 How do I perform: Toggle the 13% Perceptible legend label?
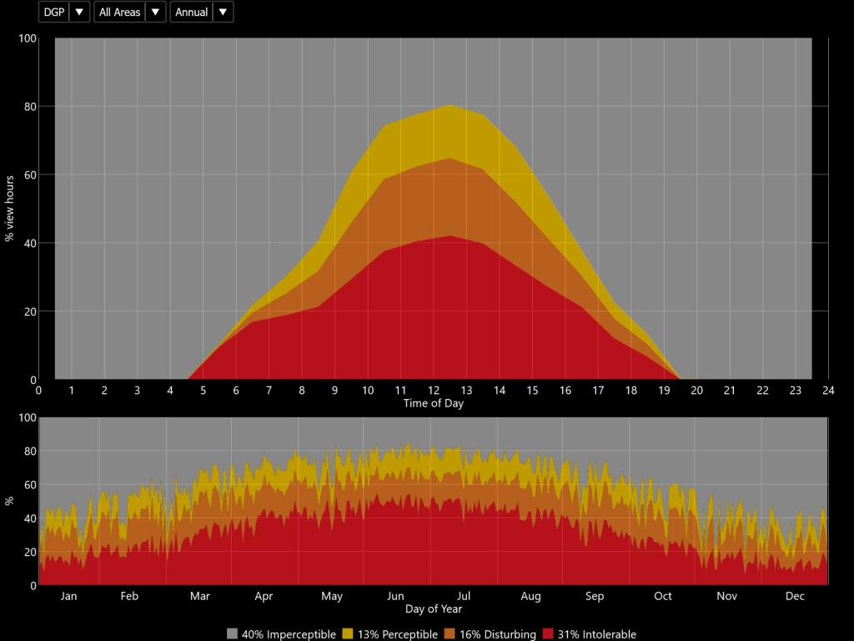(x=397, y=634)
